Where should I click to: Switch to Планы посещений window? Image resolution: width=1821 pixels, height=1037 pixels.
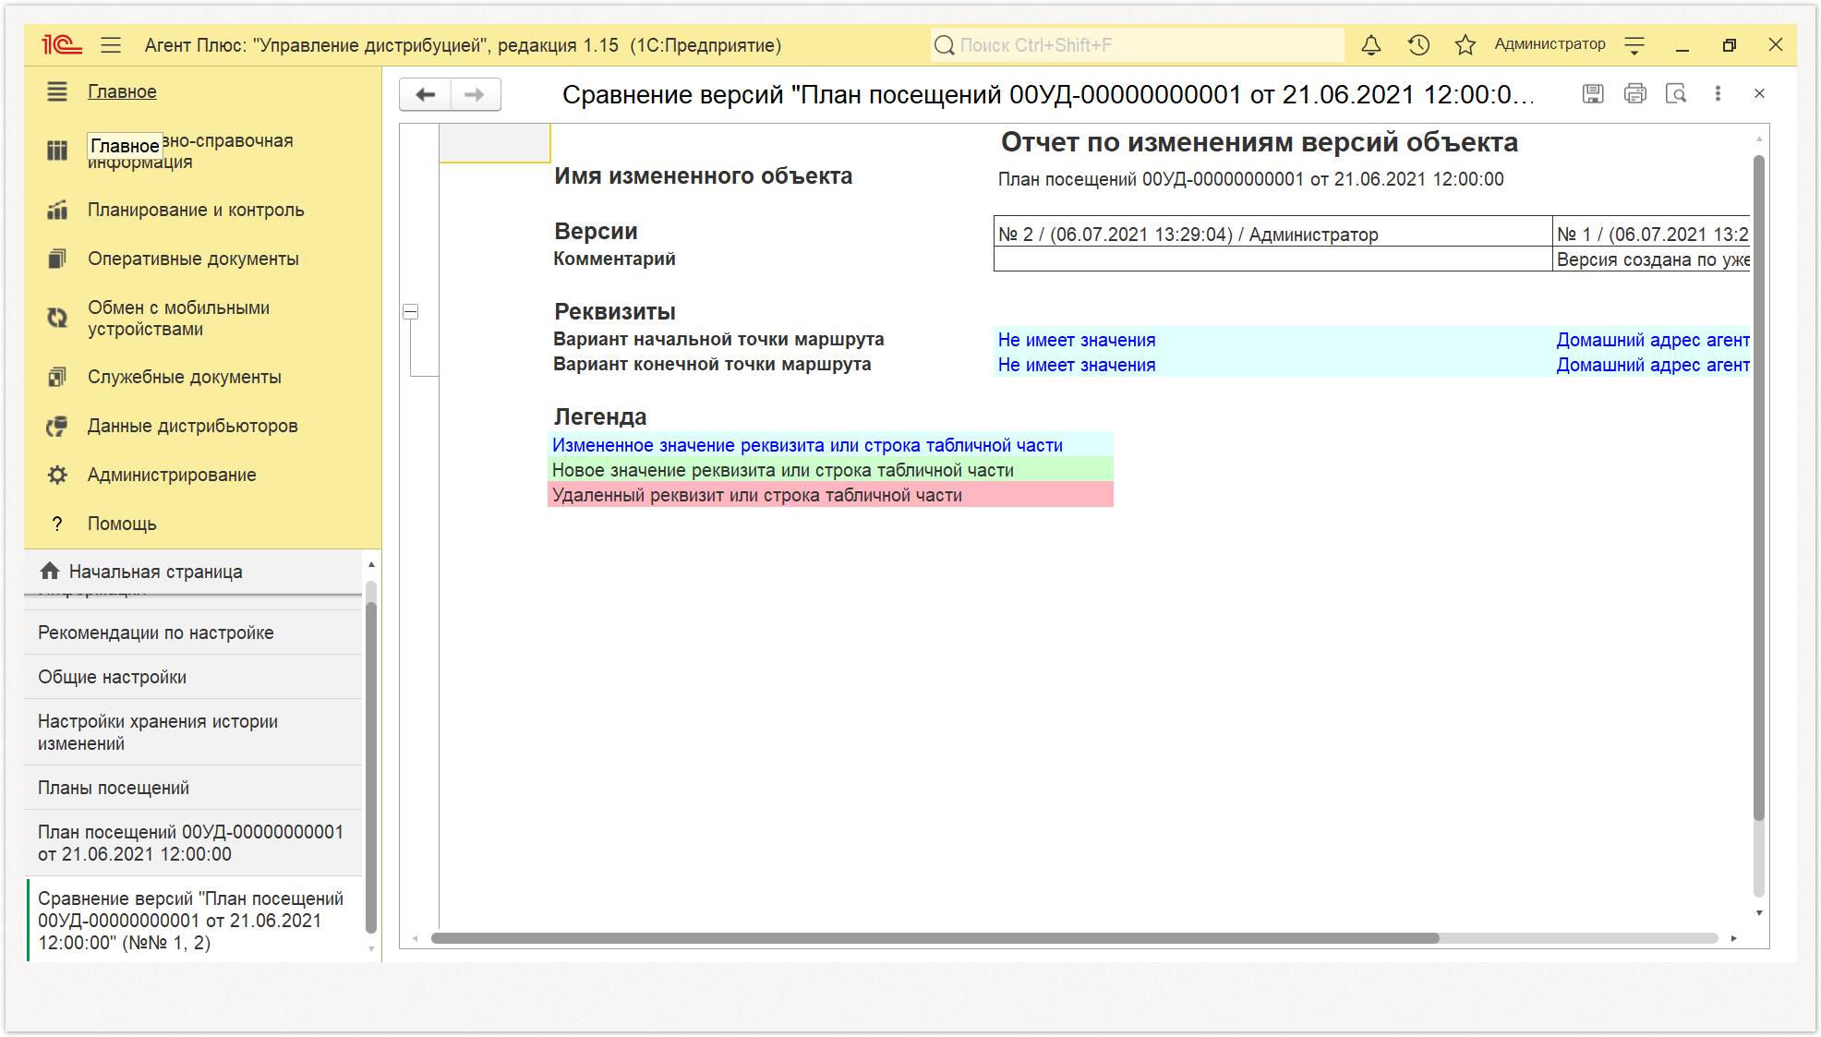point(194,788)
